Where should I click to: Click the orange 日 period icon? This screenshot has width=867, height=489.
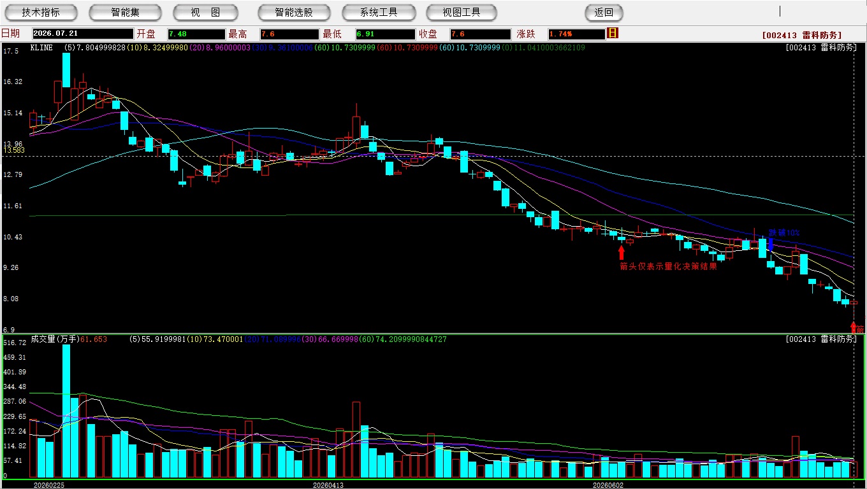pyautogui.click(x=613, y=33)
